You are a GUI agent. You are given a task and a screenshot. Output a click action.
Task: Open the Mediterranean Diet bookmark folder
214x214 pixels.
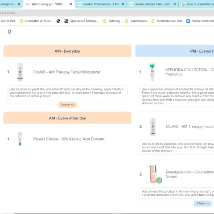(167, 21)
